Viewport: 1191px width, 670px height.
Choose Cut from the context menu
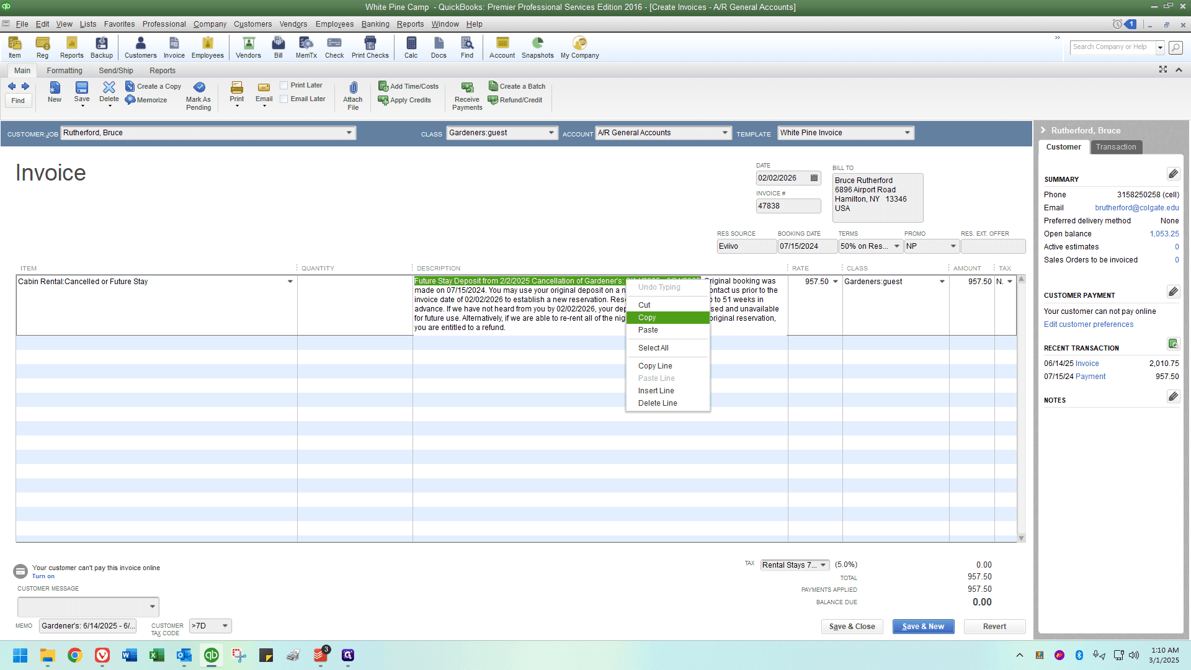(x=667, y=305)
